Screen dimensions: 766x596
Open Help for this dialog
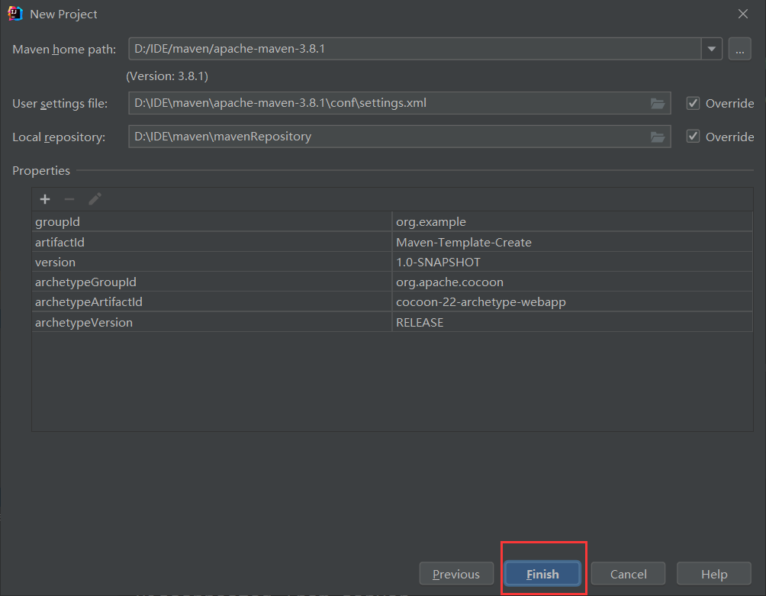pos(714,574)
